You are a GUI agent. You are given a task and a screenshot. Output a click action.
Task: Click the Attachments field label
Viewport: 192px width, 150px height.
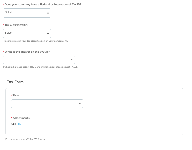pos(21,118)
